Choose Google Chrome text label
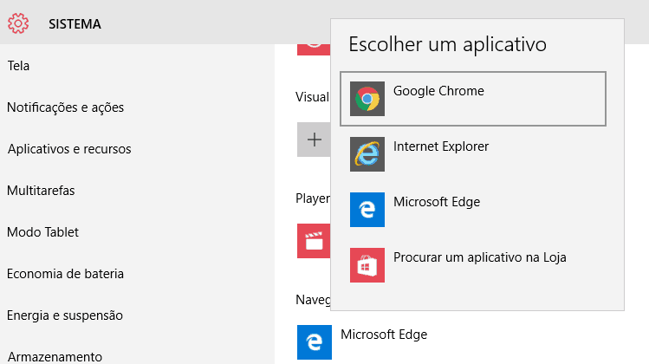Image resolution: width=649 pixels, height=364 pixels. (x=438, y=91)
